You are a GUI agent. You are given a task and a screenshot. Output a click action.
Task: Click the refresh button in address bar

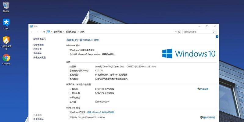(179, 32)
